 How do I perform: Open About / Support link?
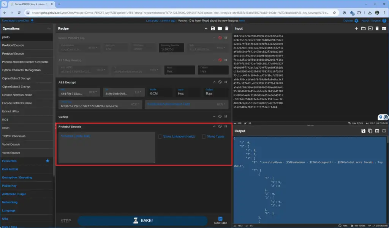pos(374,20)
